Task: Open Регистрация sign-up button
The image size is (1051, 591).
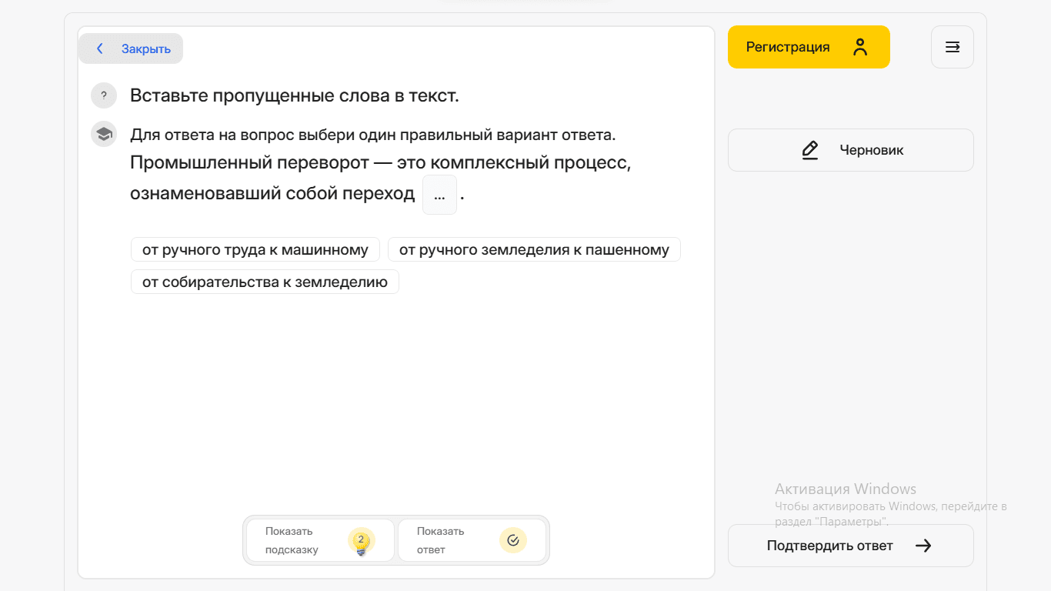Action: pyautogui.click(x=788, y=47)
